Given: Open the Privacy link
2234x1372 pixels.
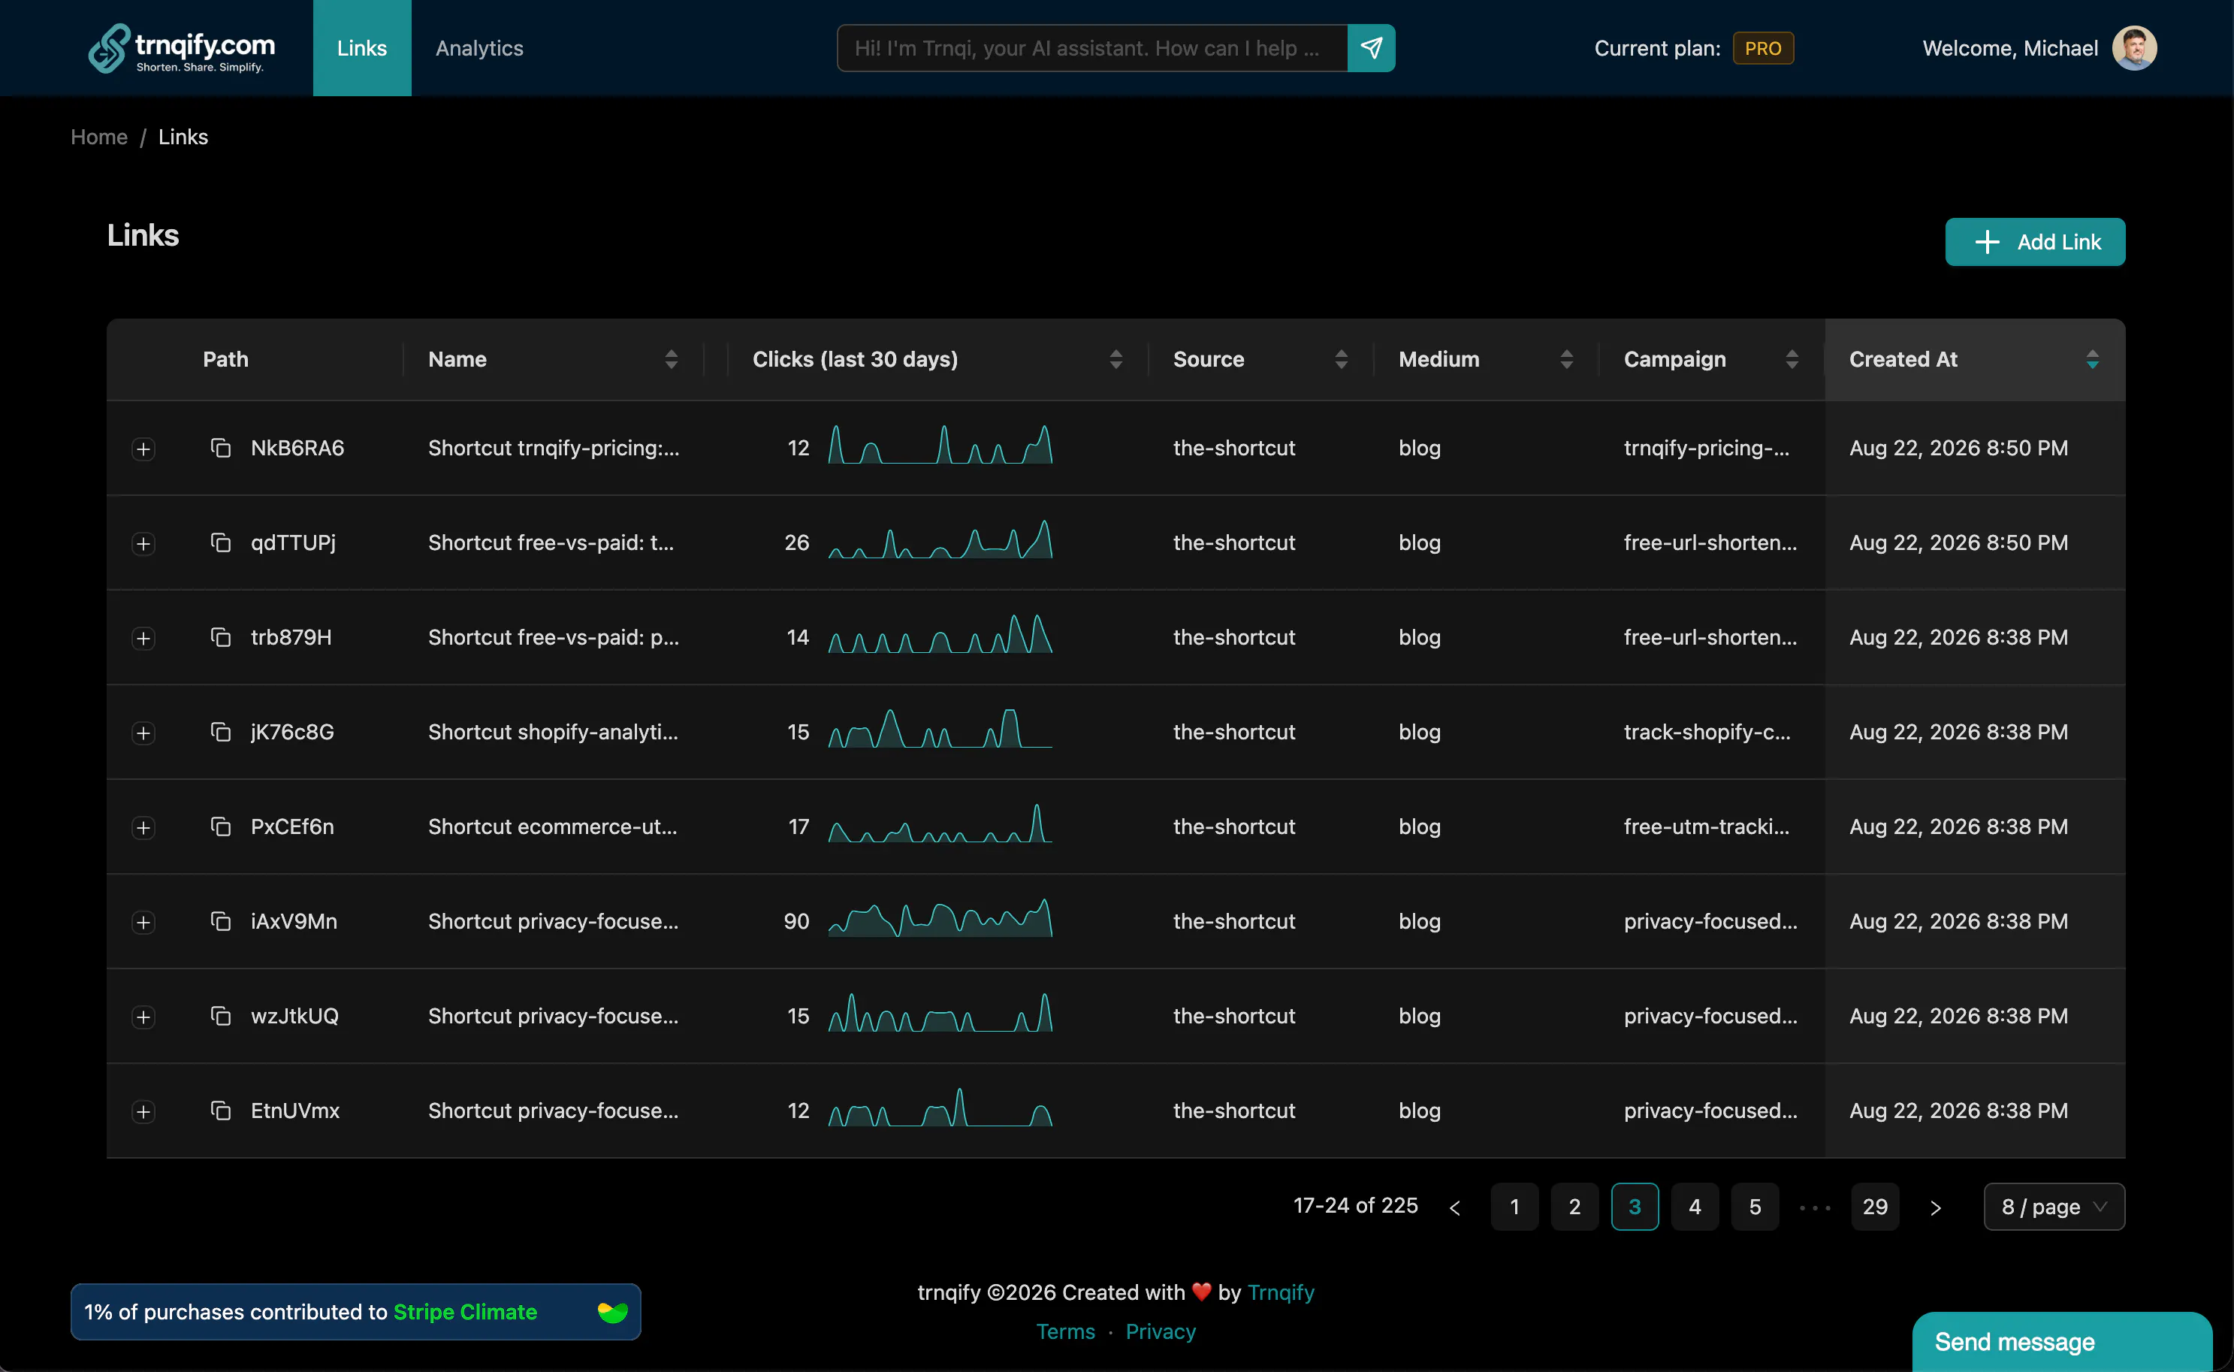Looking at the screenshot, I should [x=1160, y=1332].
